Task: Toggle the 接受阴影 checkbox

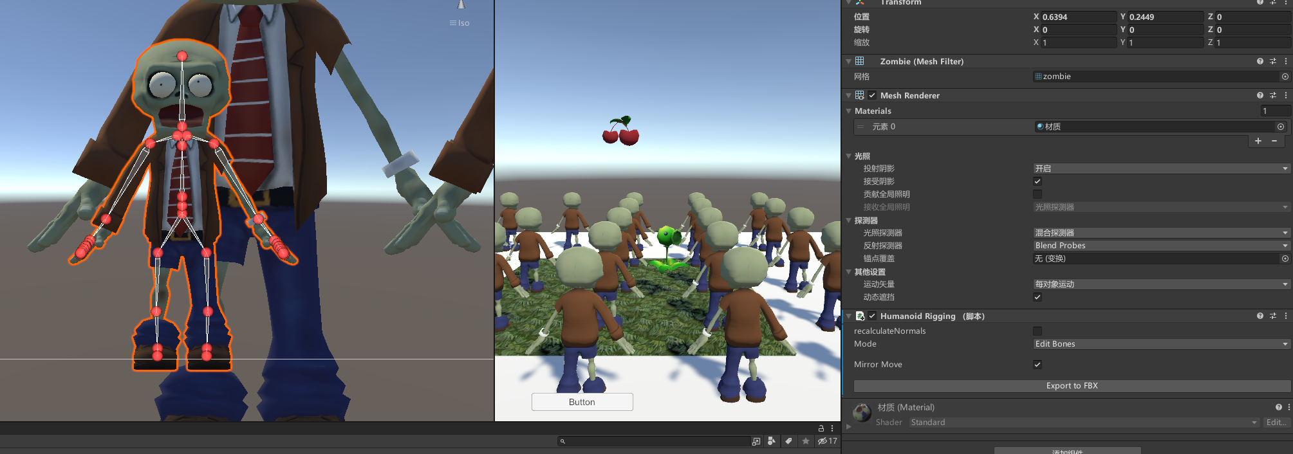Action: pyautogui.click(x=1037, y=181)
